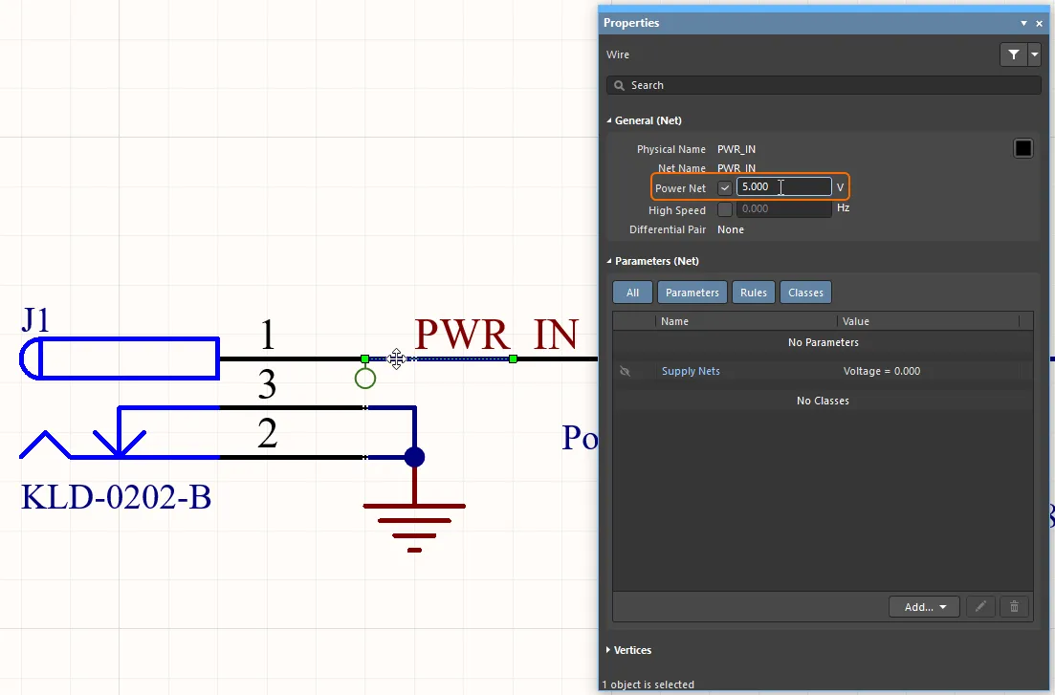Click the PWR_IN net label on schematic
Image resolution: width=1055 pixels, height=695 pixels.
click(496, 334)
